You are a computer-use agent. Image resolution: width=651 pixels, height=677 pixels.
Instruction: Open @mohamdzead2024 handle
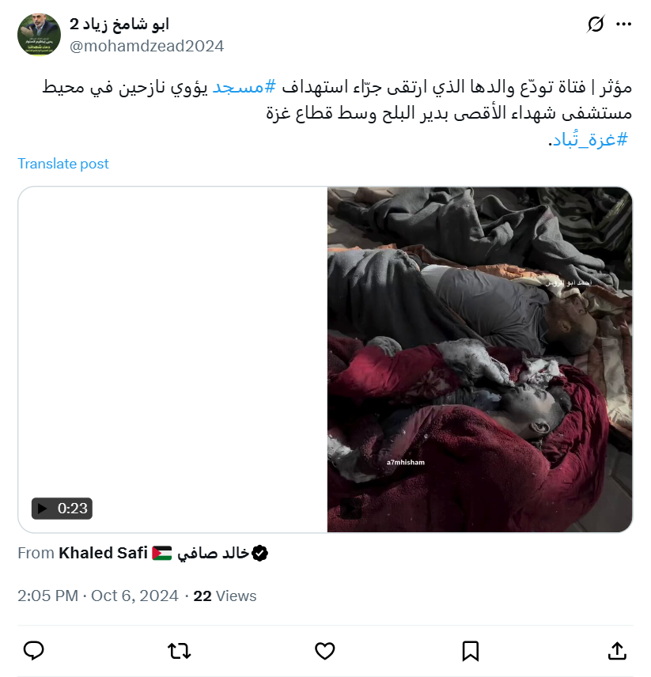[147, 46]
